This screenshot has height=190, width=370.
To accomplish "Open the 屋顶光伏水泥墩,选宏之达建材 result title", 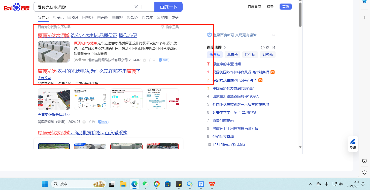I will [x=87, y=35].
